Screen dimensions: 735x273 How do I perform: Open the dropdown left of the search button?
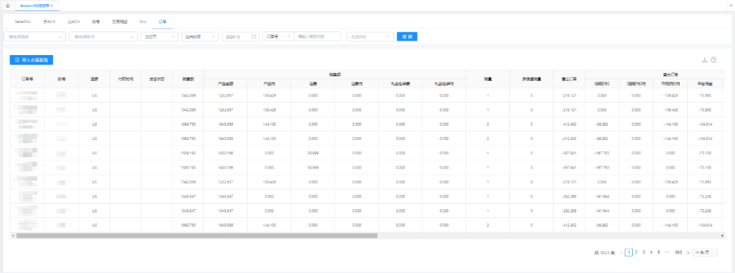click(370, 36)
